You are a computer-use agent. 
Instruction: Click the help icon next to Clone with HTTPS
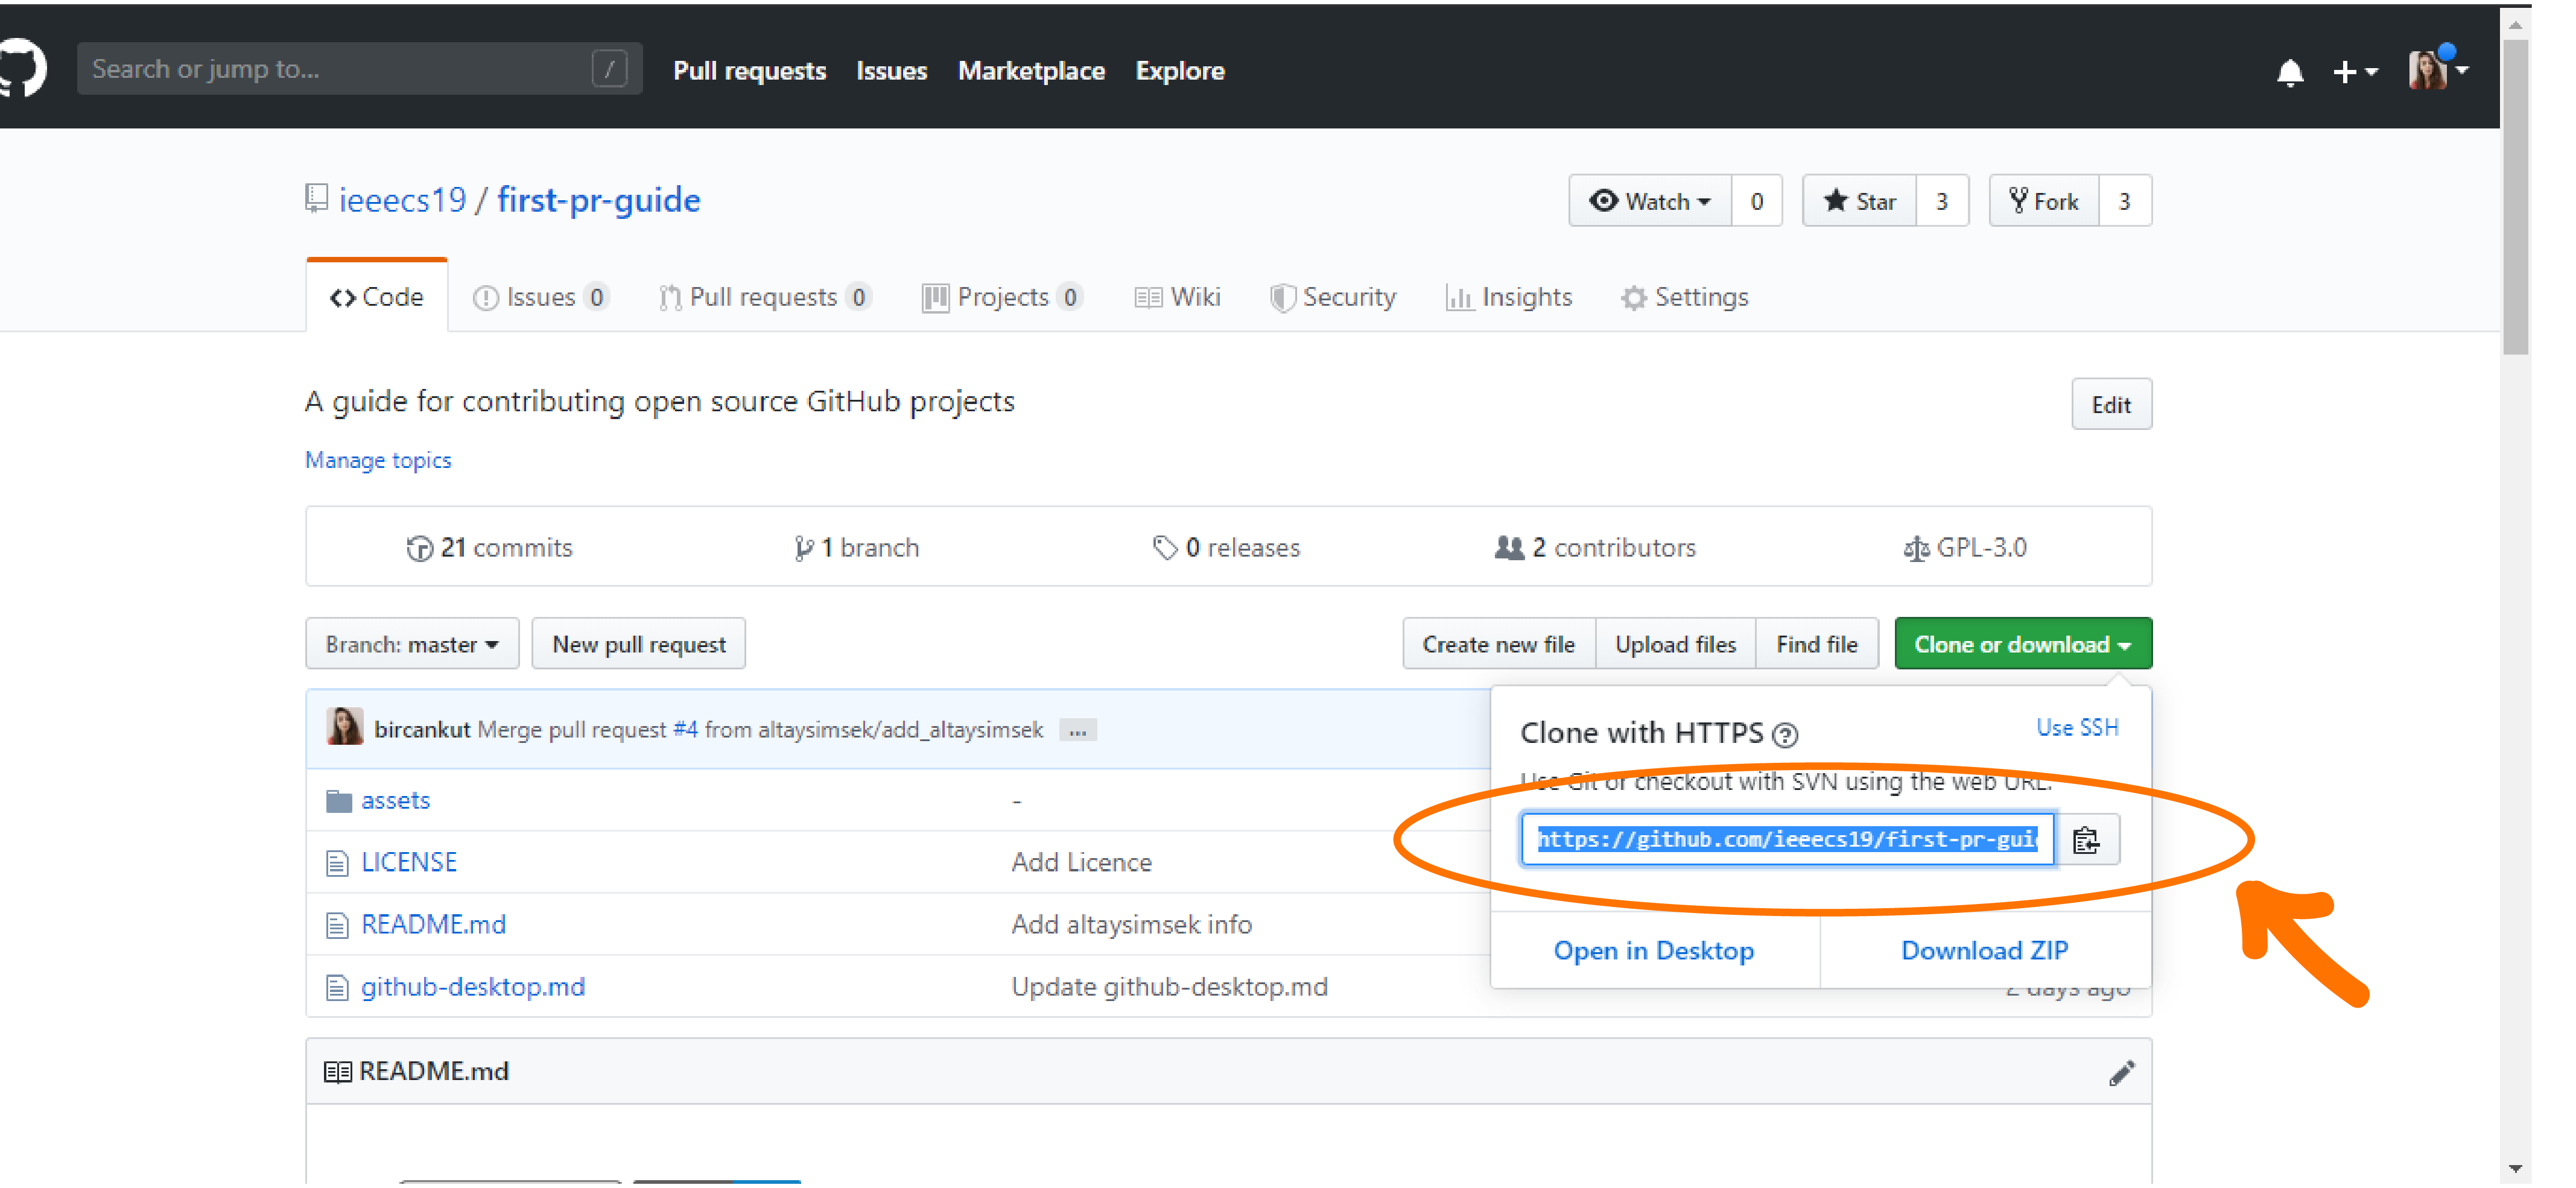point(1785,736)
